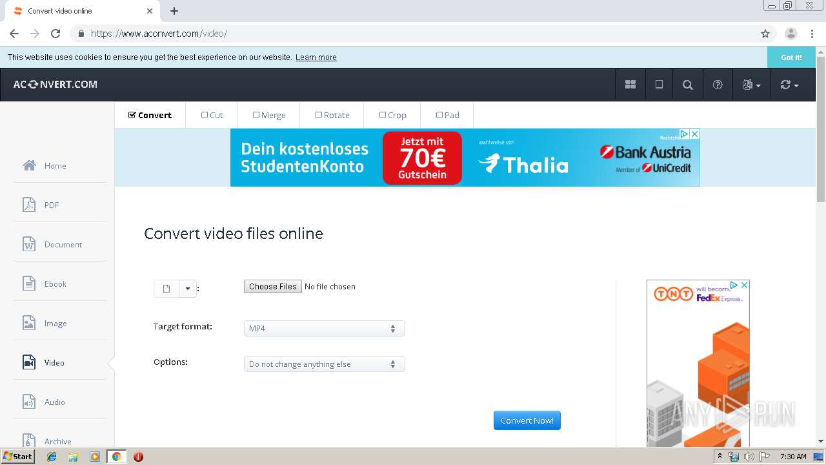Toggle the Crop checkbox
This screenshot has width=826, height=465.
coord(383,115)
